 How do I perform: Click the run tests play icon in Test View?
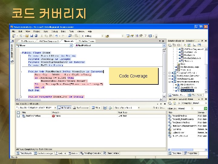179,103
